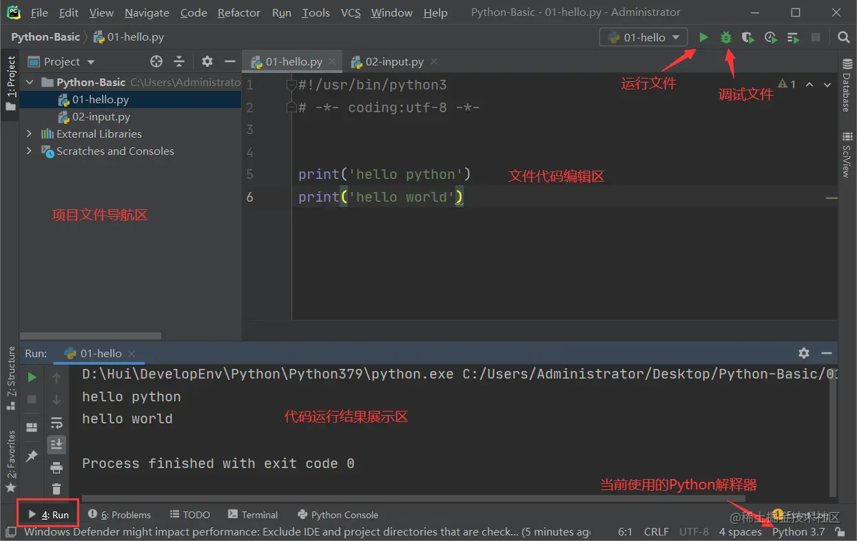Close the 01-hello tab in Run panel
Viewport: 857px width, 541px height.
pyautogui.click(x=132, y=353)
